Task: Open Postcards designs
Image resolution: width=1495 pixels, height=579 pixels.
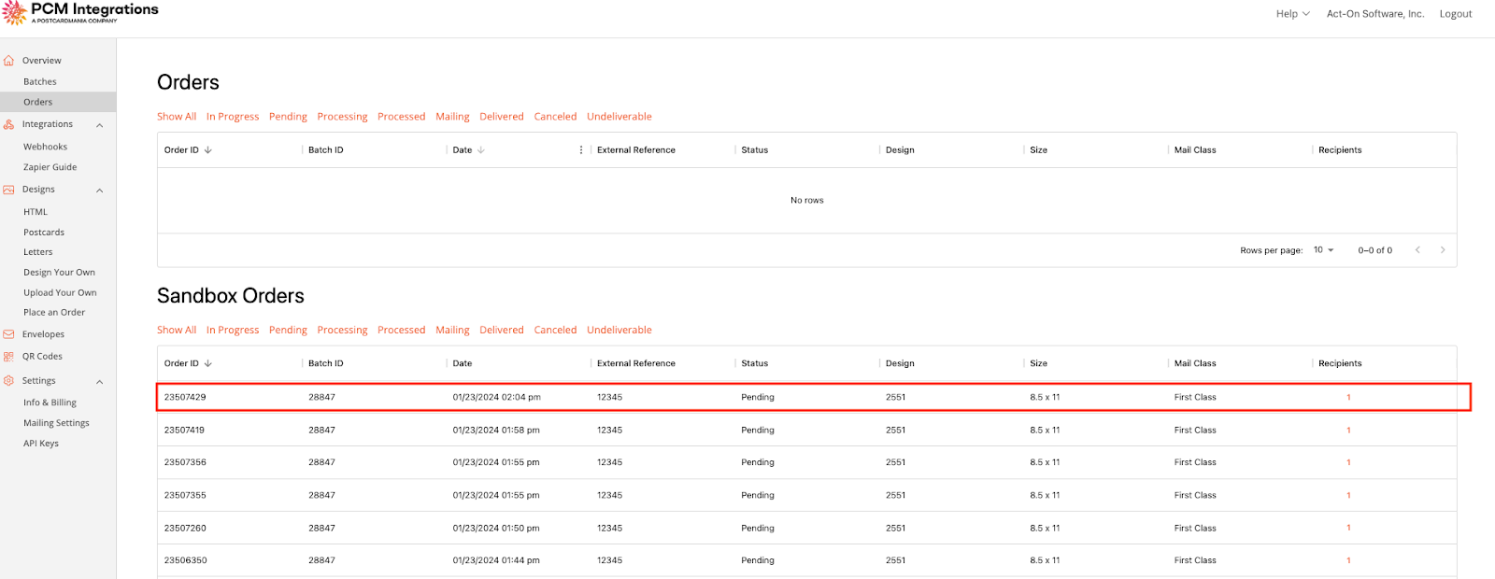Action: [44, 233]
